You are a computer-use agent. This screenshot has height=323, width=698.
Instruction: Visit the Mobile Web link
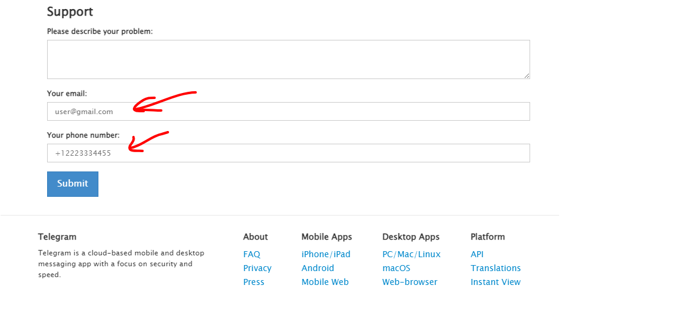tap(325, 282)
